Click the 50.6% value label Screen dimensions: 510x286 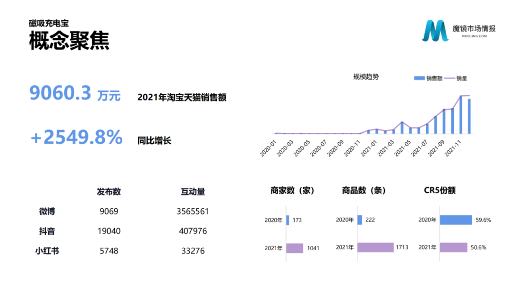(478, 247)
